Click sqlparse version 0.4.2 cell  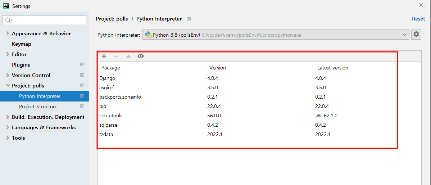213,125
